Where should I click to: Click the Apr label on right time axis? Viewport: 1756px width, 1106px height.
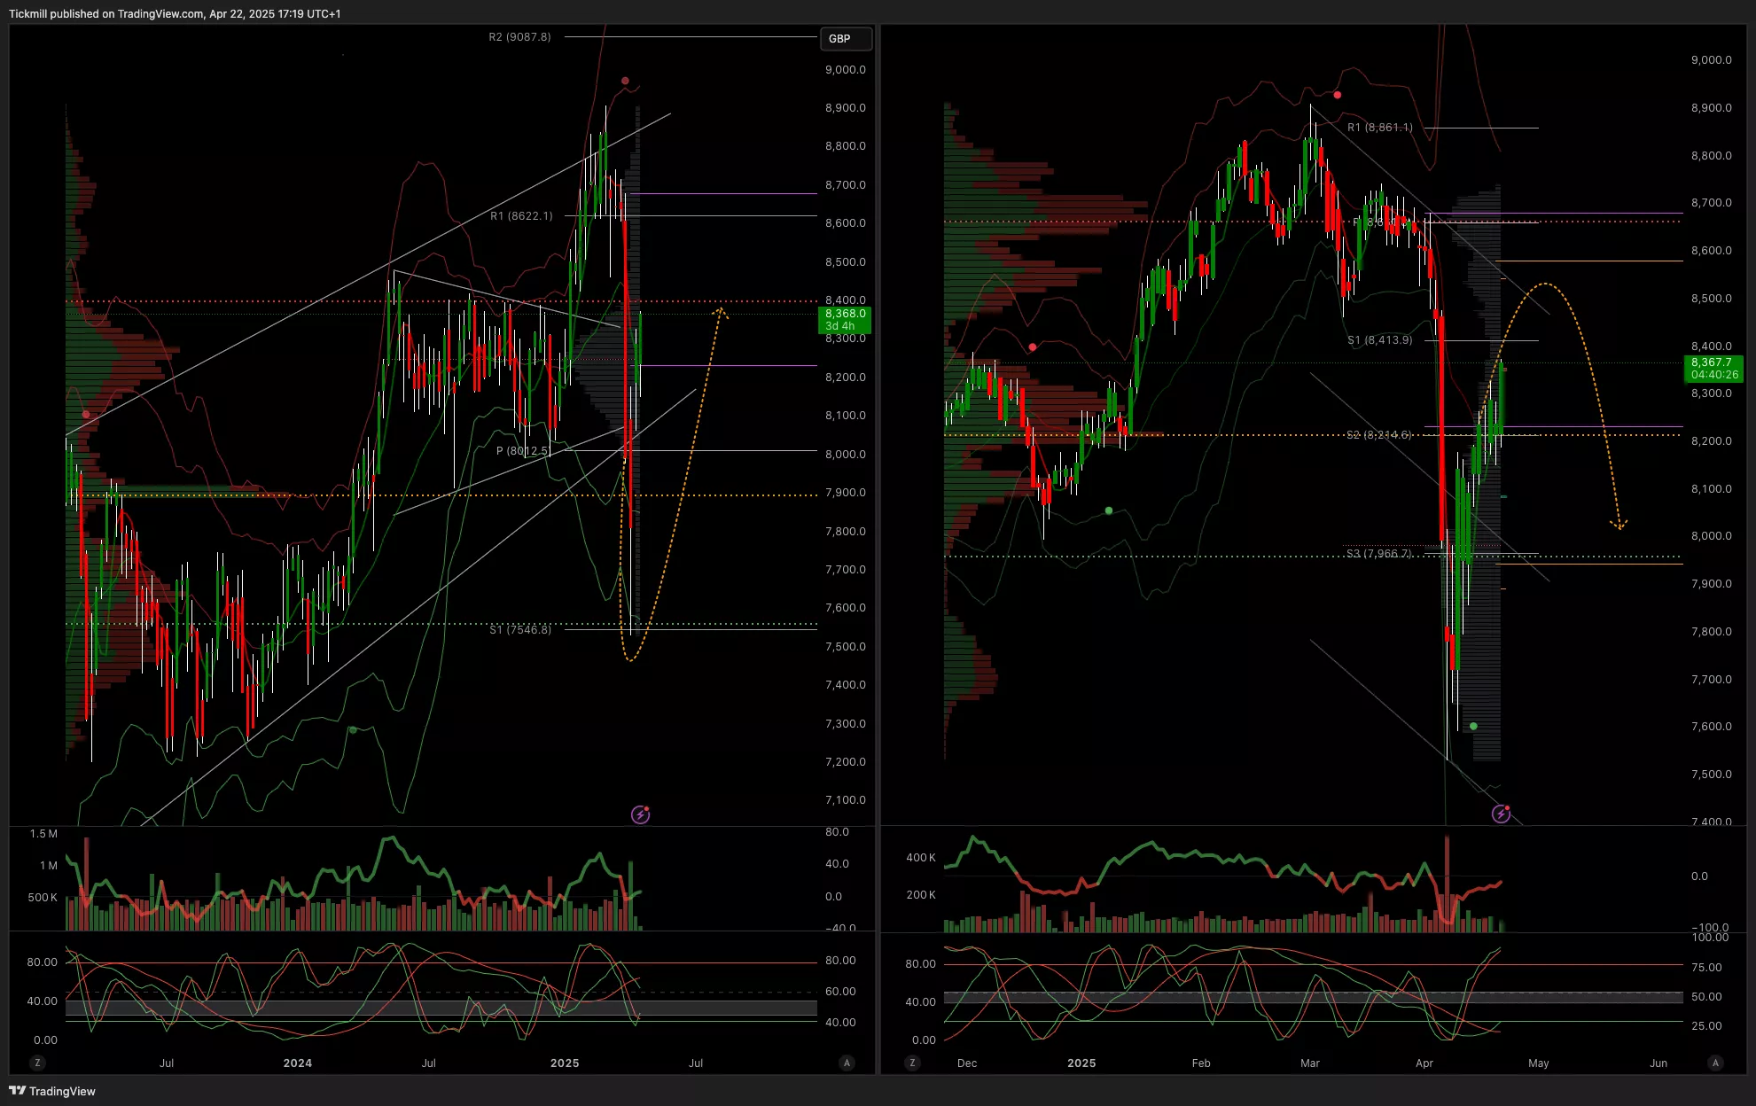click(x=1424, y=1063)
